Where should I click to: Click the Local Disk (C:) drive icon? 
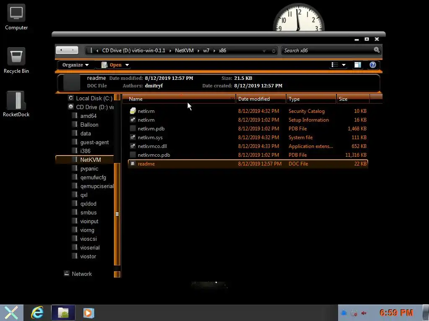pyautogui.click(x=71, y=98)
